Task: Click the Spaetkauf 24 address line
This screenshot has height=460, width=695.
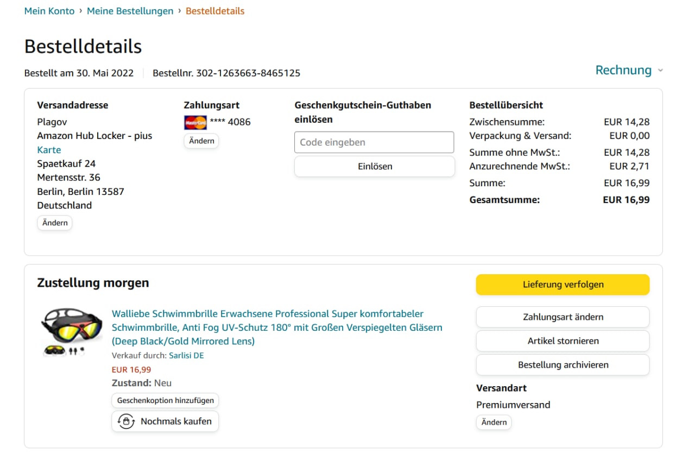Action: [x=66, y=163]
